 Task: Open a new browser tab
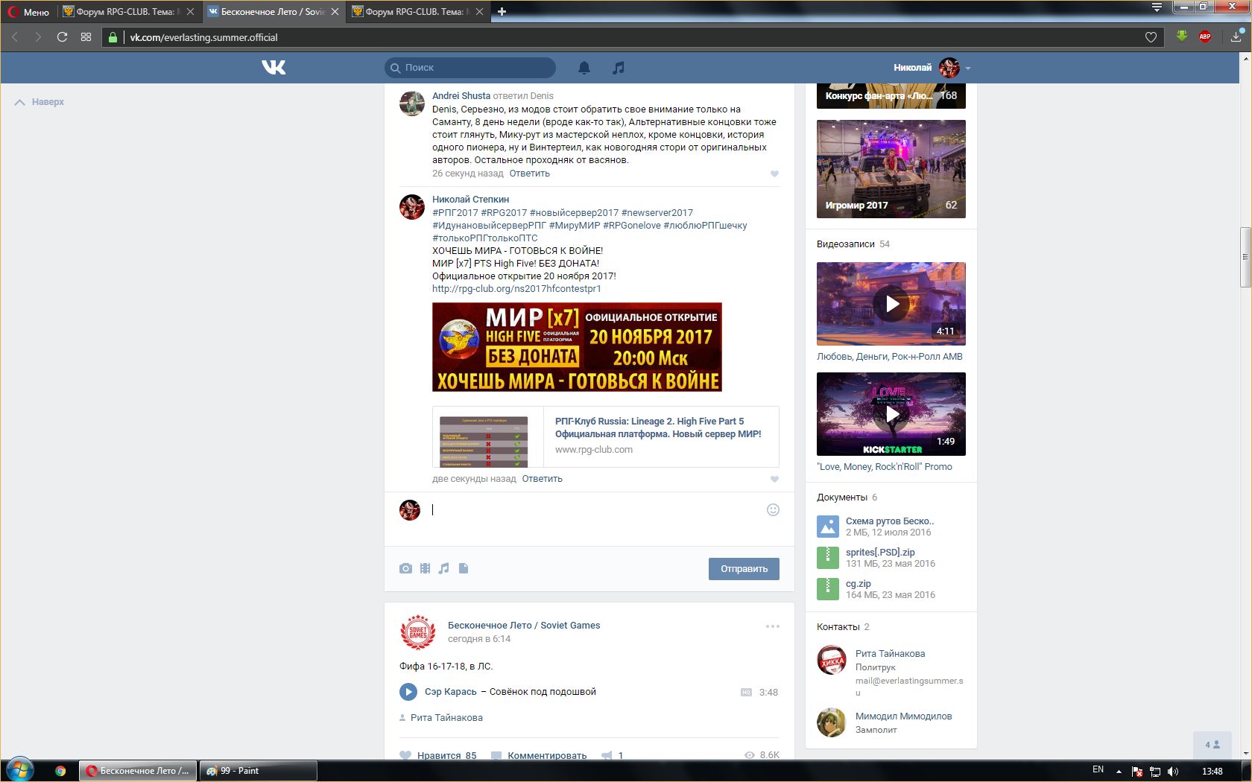pyautogui.click(x=502, y=12)
